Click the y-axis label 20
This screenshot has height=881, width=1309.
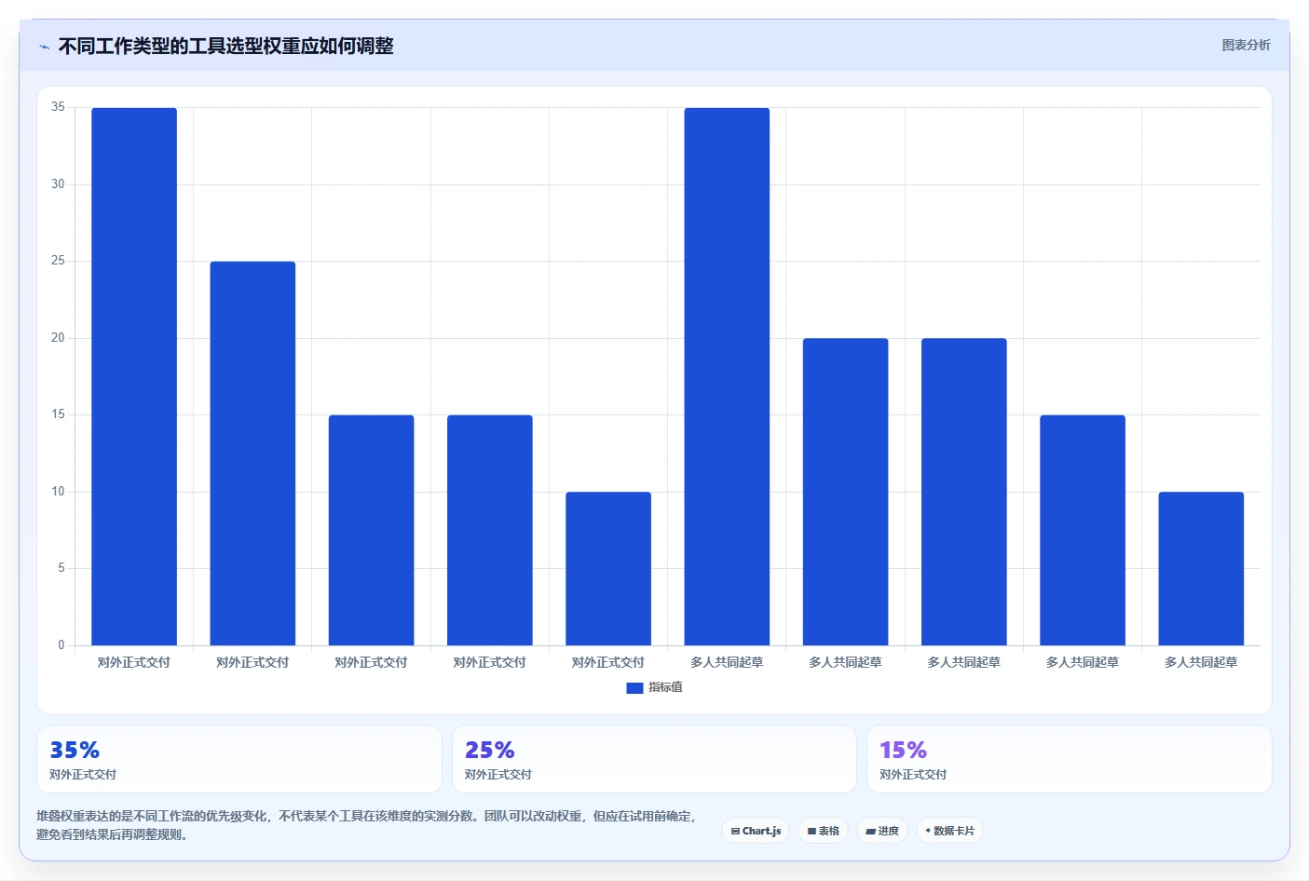point(58,338)
